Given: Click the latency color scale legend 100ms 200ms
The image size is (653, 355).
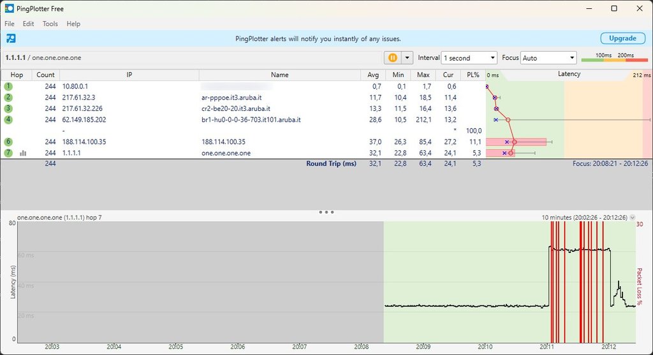Looking at the screenshot, I should point(614,57).
